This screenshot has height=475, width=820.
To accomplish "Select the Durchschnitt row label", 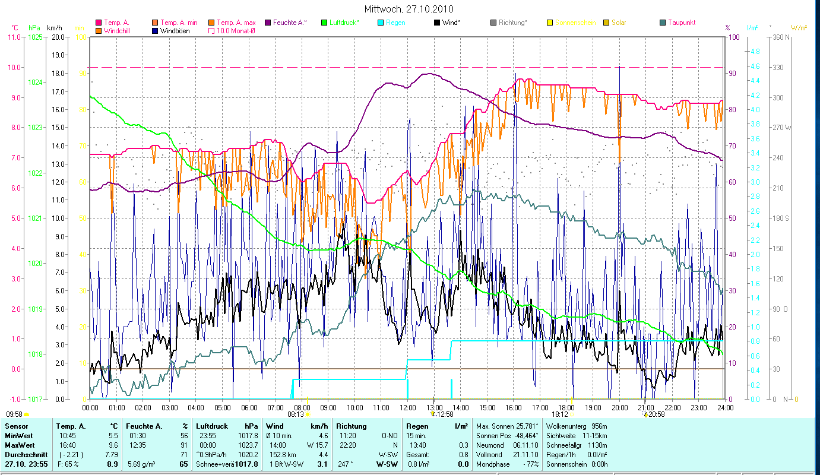I will 23,454.
